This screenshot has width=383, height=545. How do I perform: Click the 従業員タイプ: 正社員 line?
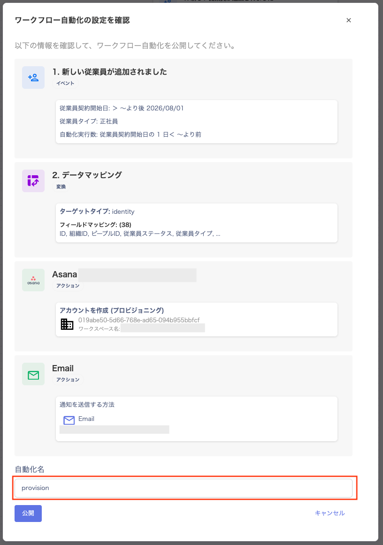tap(89, 121)
